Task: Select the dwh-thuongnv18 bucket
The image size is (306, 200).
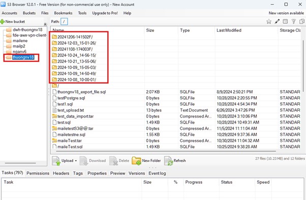Action: tap(27, 30)
